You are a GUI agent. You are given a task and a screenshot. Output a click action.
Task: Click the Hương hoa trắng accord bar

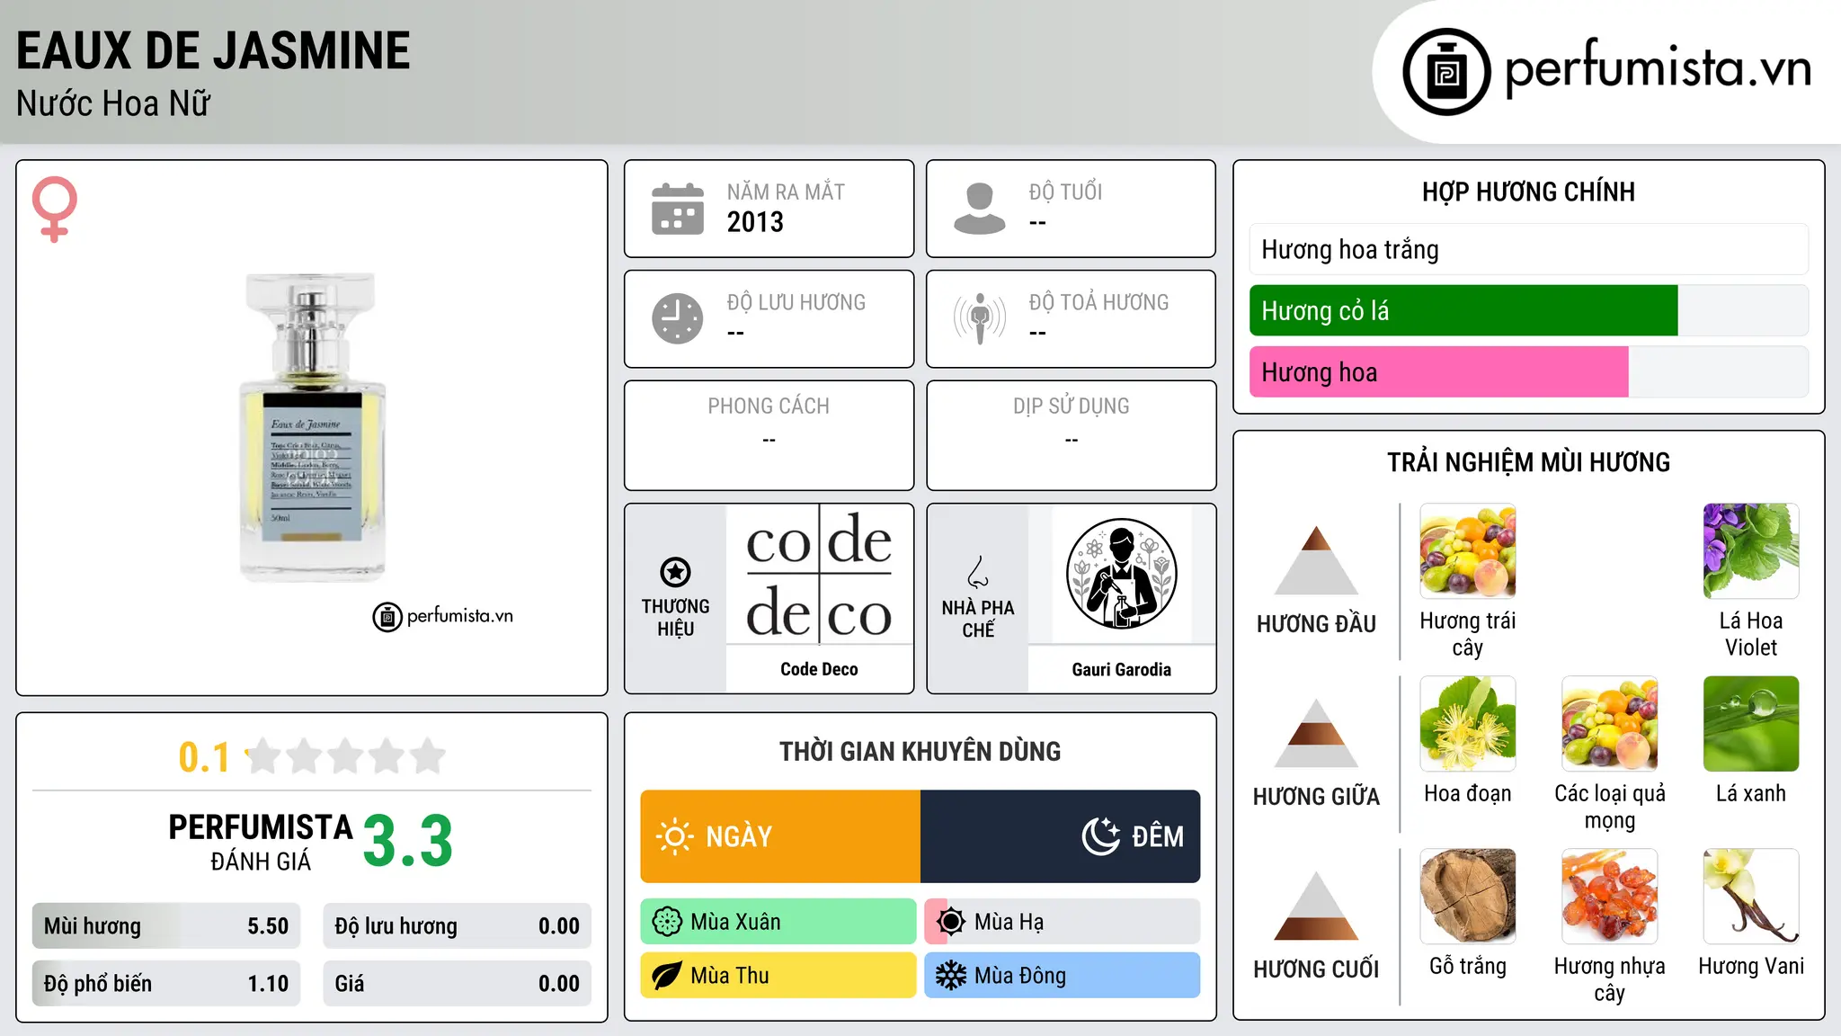point(1529,249)
